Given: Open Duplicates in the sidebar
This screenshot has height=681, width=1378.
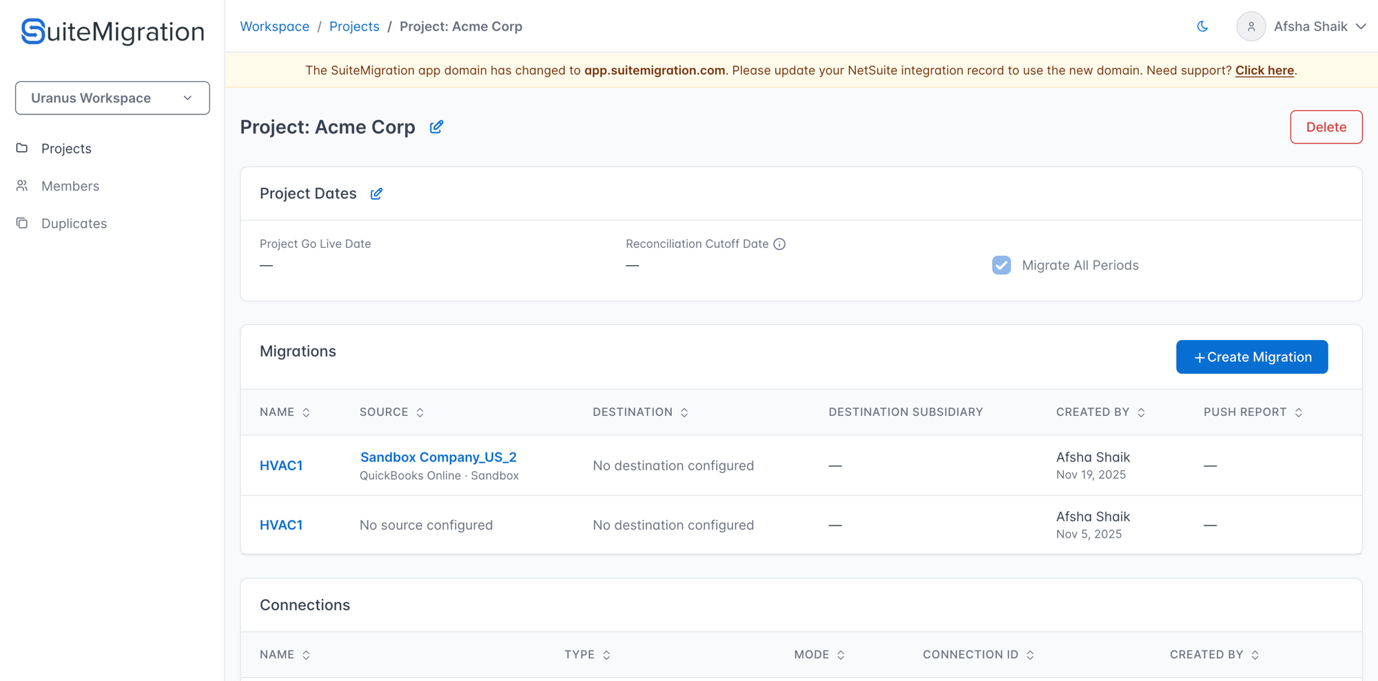Looking at the screenshot, I should point(74,223).
